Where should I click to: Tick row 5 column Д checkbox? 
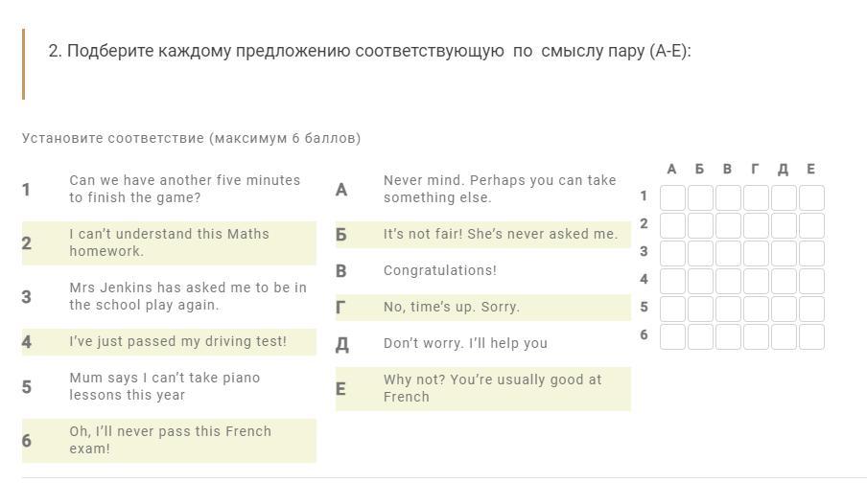(x=784, y=309)
